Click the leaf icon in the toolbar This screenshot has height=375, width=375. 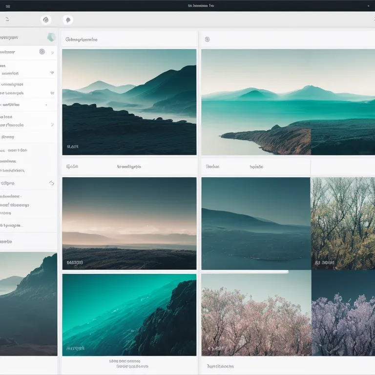(x=46, y=20)
